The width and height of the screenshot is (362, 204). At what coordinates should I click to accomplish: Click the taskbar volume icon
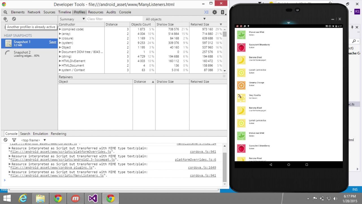(335, 199)
